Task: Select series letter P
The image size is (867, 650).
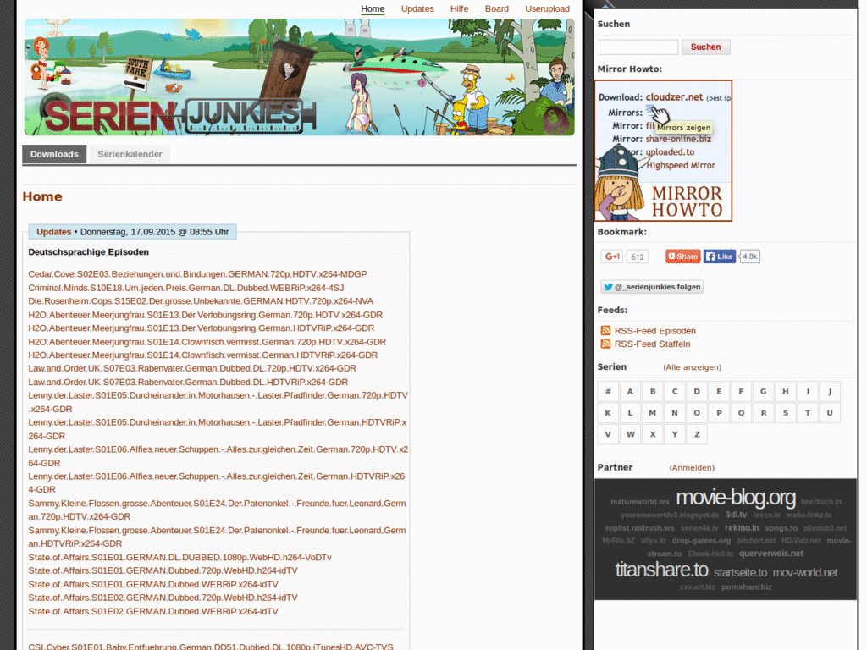Action: [719, 413]
